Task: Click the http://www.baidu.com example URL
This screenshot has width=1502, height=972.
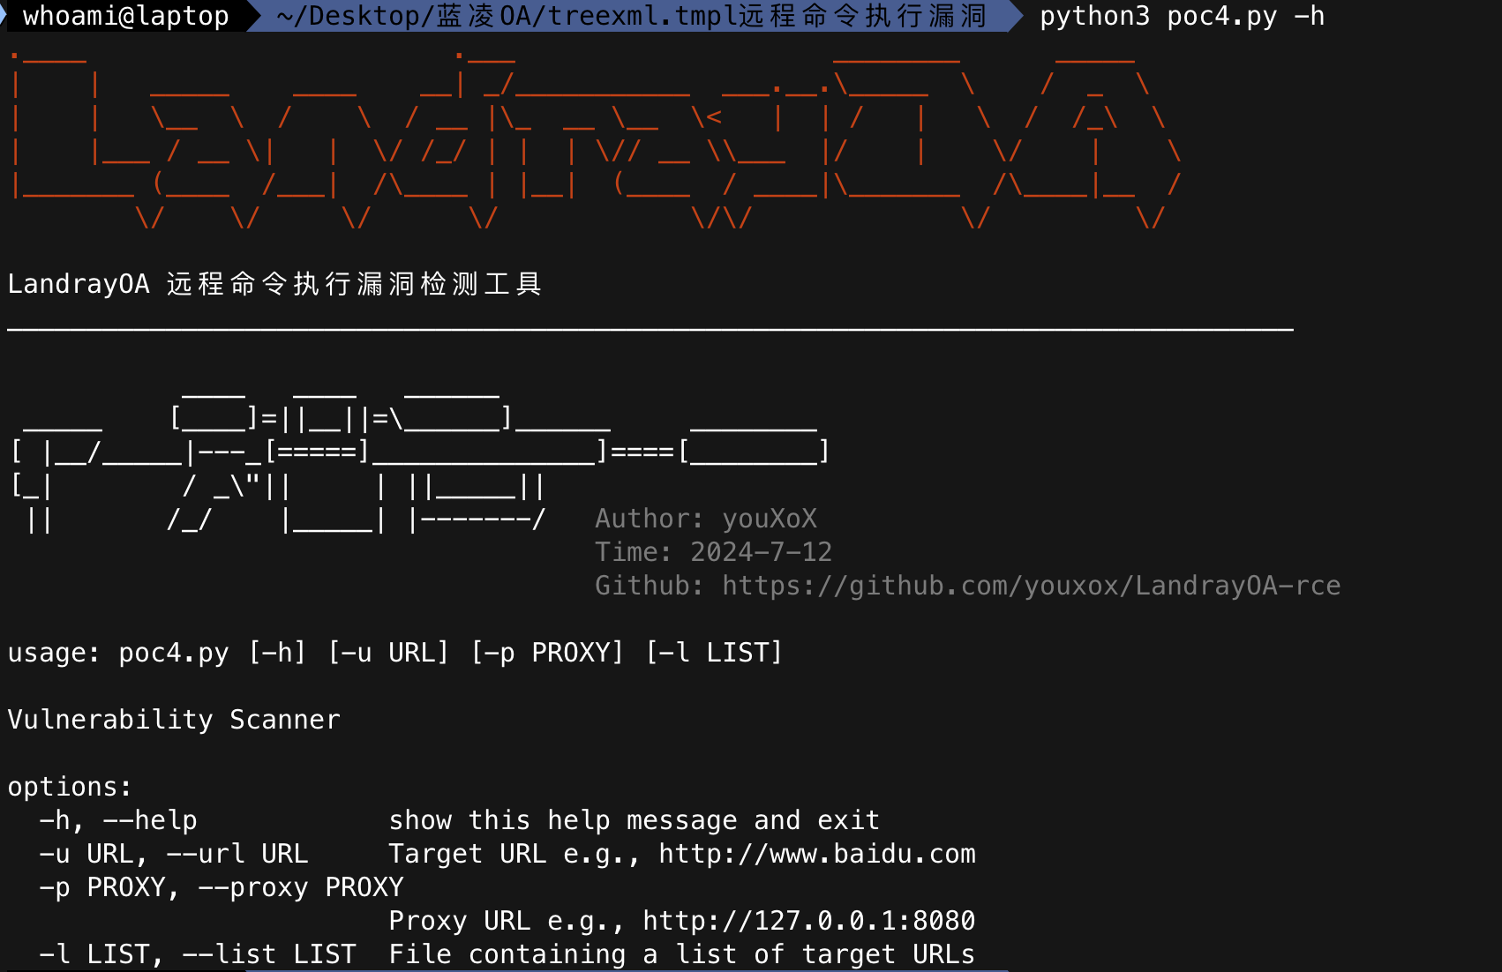Action: click(817, 854)
